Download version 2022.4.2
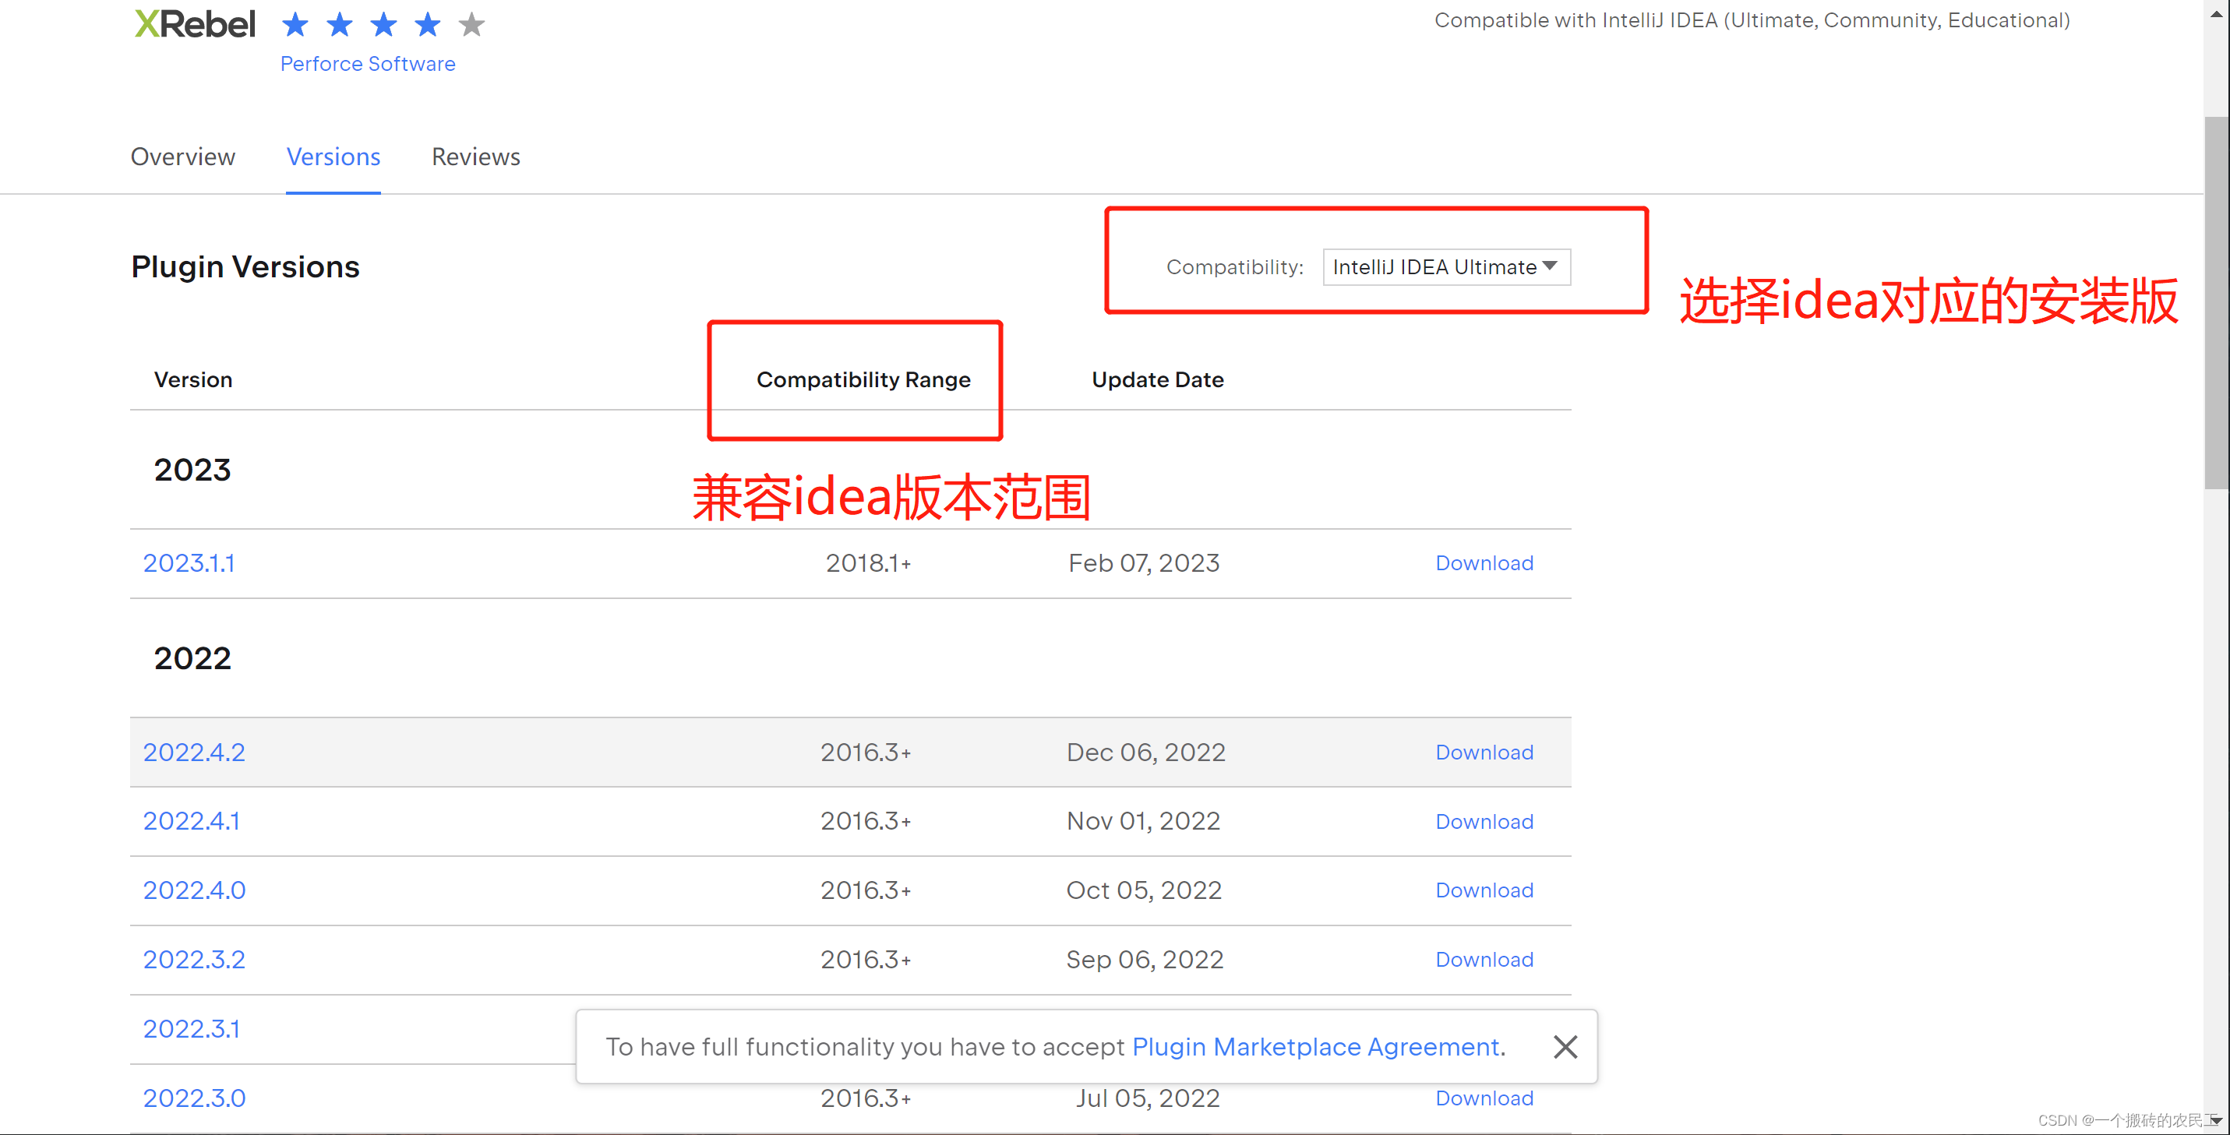 pyautogui.click(x=1484, y=753)
